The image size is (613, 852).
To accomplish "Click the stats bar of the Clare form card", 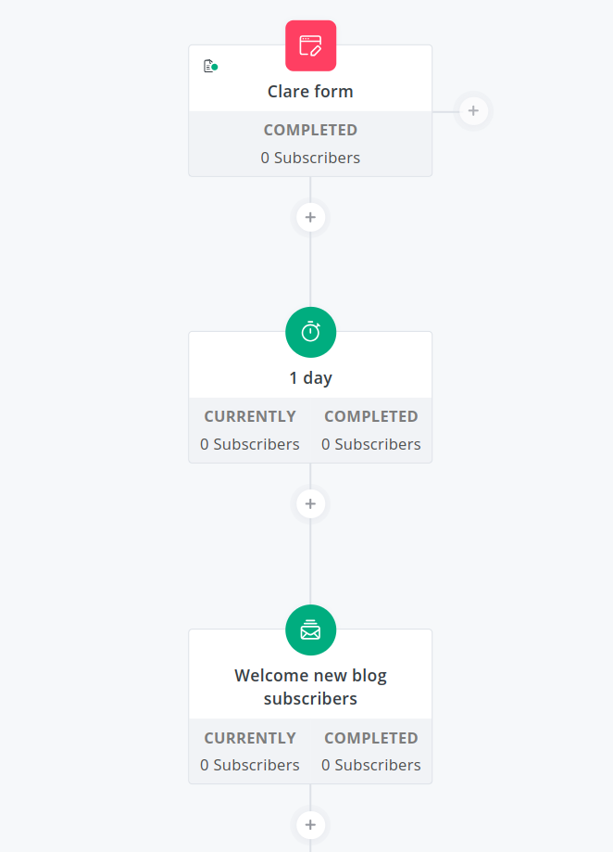I will point(310,144).
